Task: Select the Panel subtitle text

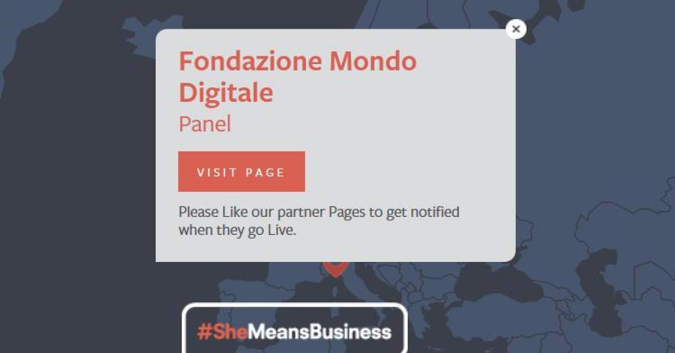Action: (205, 124)
